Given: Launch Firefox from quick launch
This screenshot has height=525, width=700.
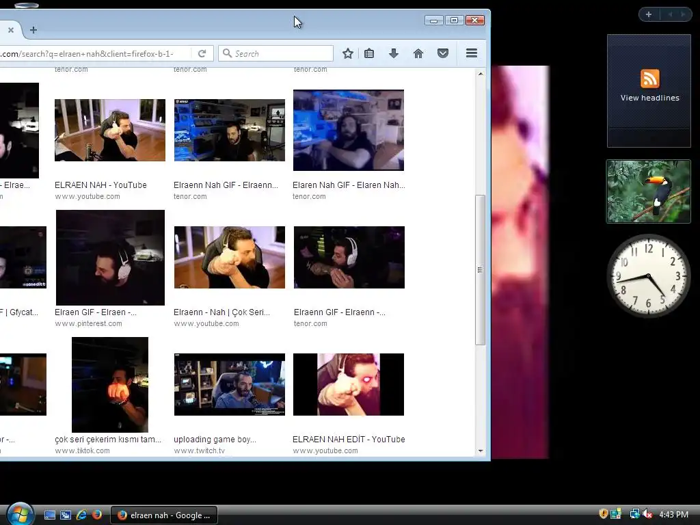Looking at the screenshot, I should pyautogui.click(x=96, y=515).
